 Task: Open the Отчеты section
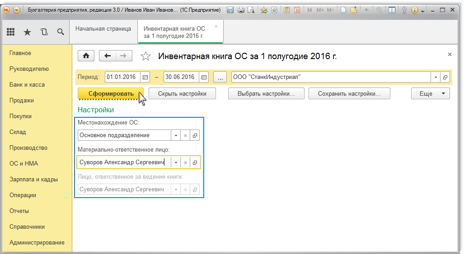click(19, 211)
